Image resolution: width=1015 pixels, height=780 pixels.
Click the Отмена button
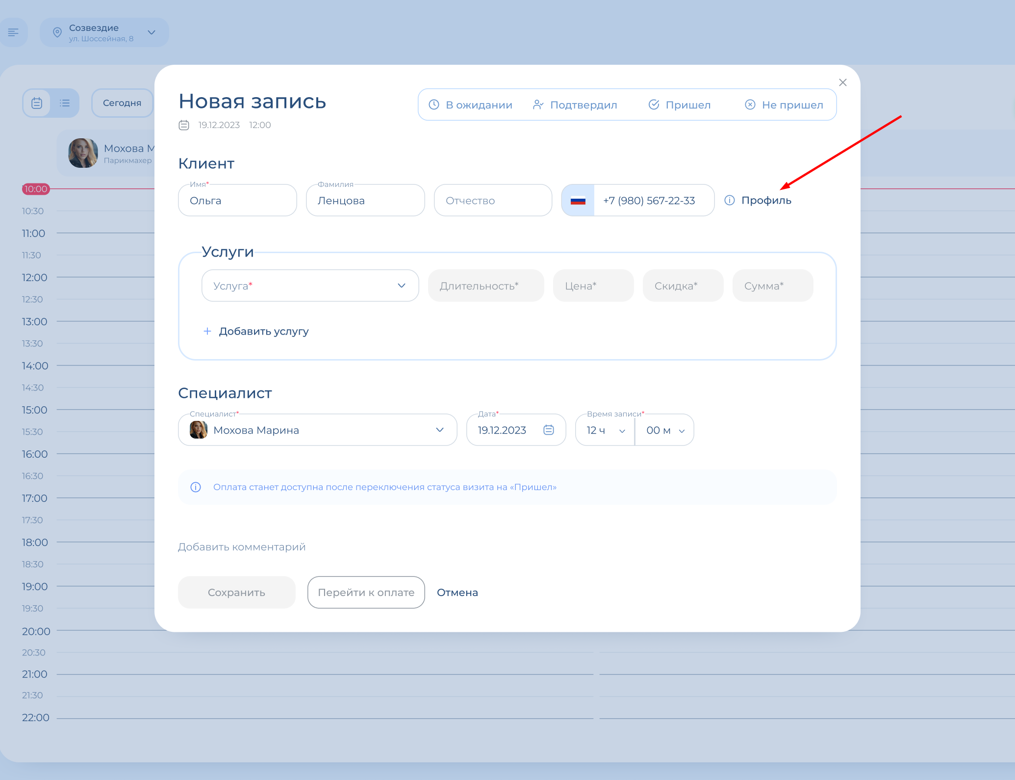pyautogui.click(x=457, y=592)
